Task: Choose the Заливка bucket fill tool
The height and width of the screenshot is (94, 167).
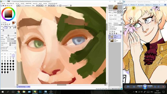Action: coord(3,30)
